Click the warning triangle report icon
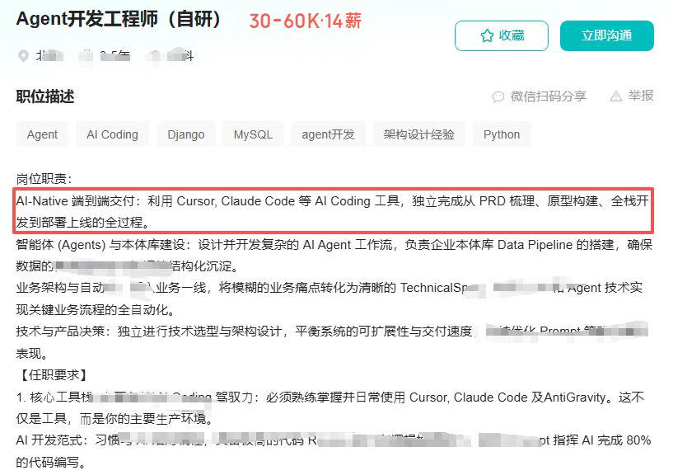 point(616,96)
